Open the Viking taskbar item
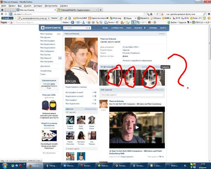211x169 pixels. pyautogui.click(x=52, y=165)
